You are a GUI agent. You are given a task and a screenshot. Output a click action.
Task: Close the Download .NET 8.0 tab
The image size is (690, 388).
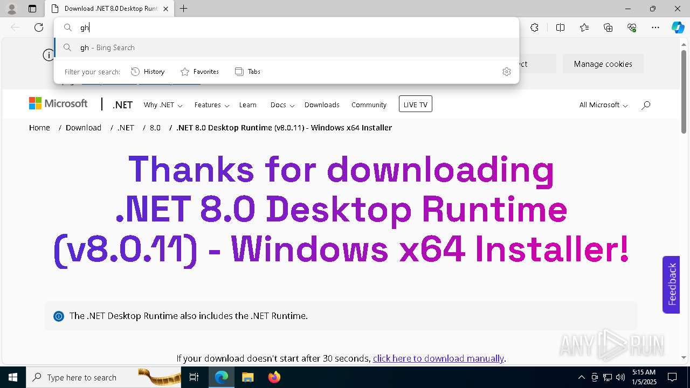[166, 9]
